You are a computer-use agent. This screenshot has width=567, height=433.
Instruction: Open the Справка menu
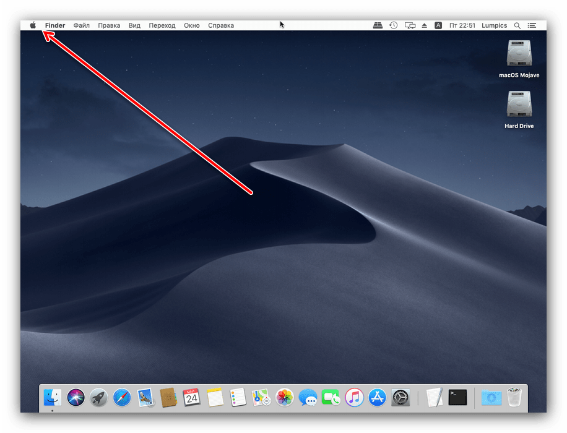tap(221, 25)
